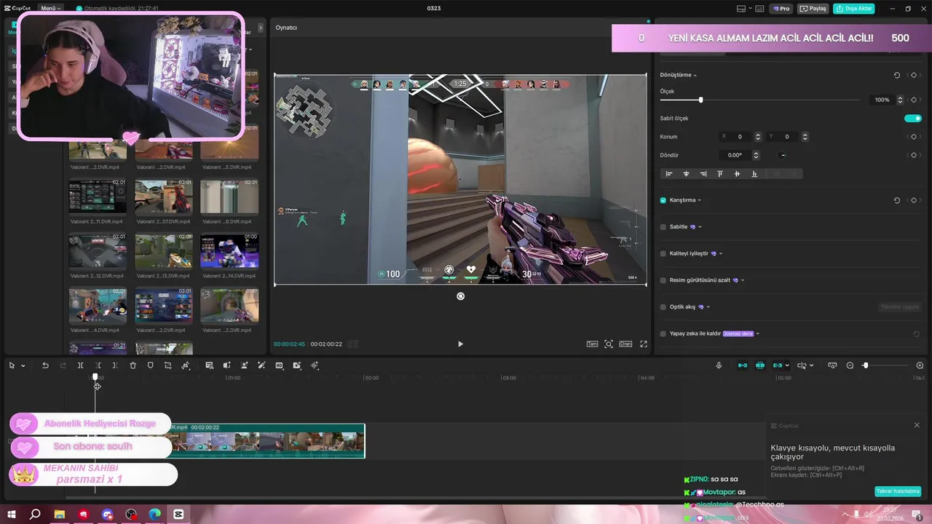Add keyframe for Ölçek scale
The width and height of the screenshot is (932, 524).
(x=913, y=100)
